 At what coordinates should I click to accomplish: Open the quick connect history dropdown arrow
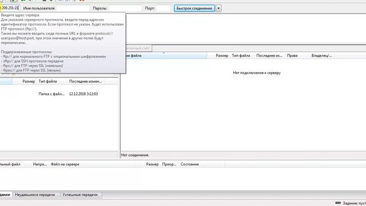218,8
